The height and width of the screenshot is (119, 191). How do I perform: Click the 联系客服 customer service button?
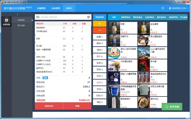(x=172, y=107)
